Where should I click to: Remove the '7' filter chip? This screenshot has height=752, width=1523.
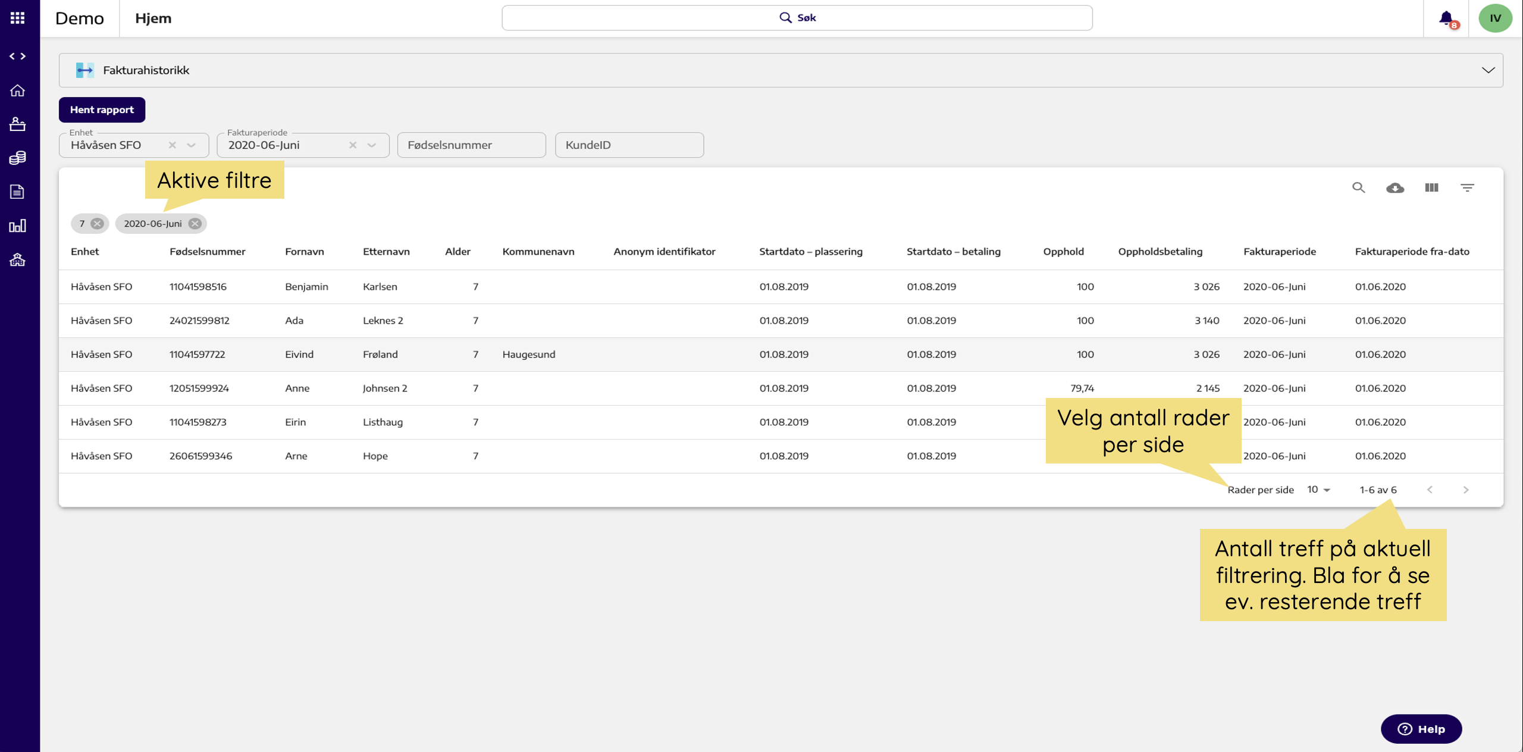pos(97,223)
